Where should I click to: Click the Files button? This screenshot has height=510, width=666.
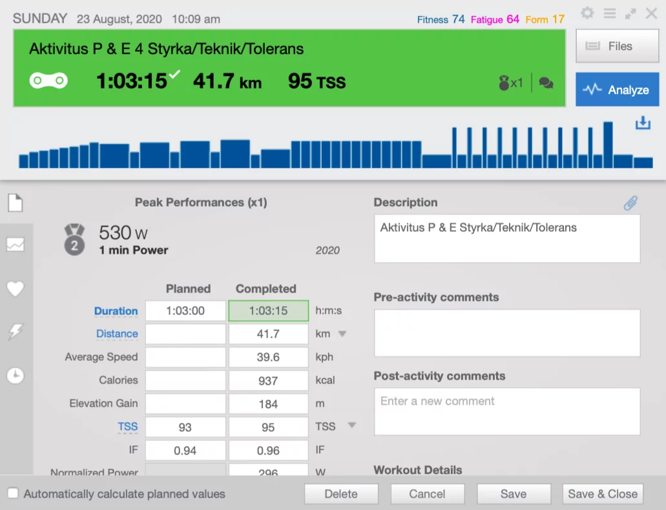pos(617,46)
